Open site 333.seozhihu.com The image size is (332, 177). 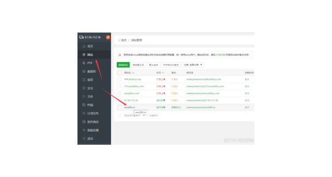(x=134, y=86)
